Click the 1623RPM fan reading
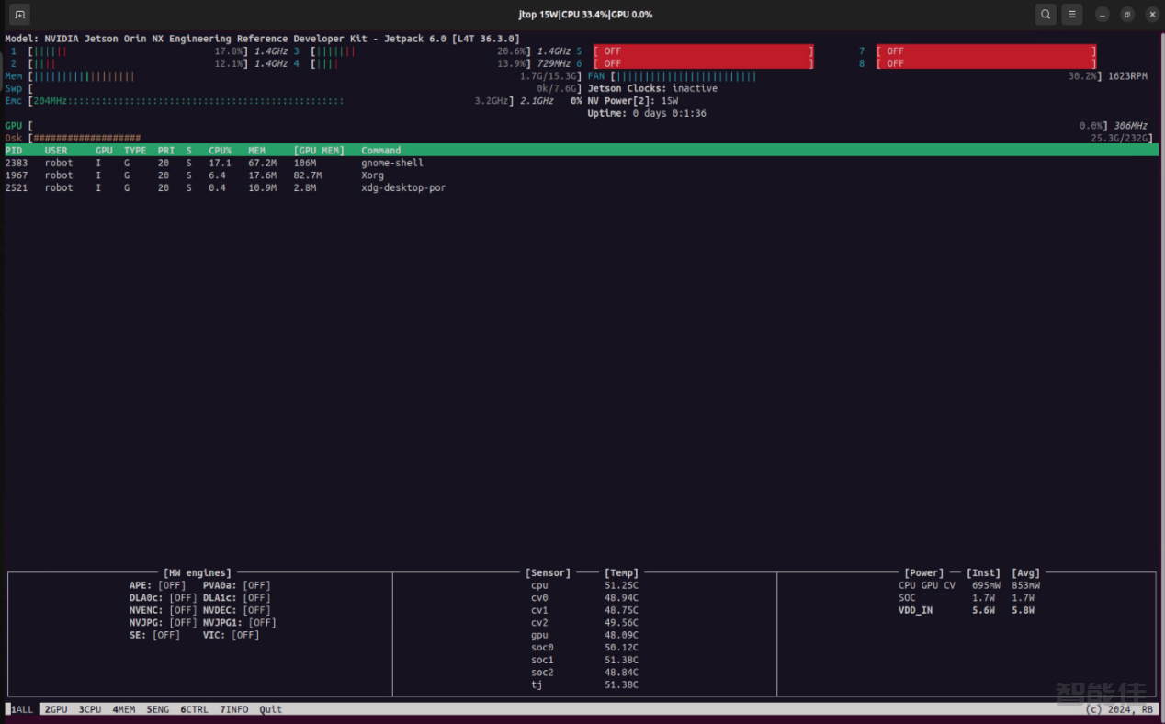The image size is (1165, 724). coord(1127,76)
